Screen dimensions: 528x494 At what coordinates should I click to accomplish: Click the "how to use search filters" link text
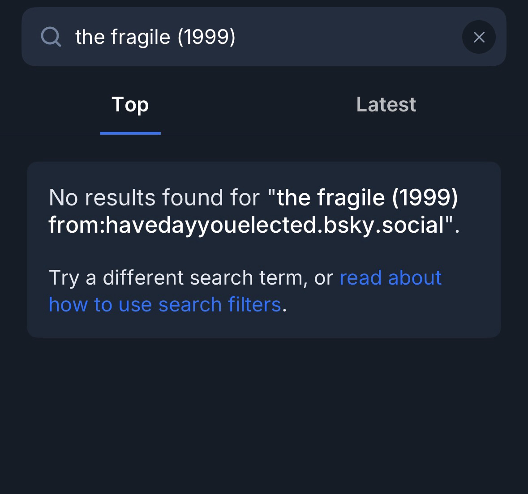[164, 305]
